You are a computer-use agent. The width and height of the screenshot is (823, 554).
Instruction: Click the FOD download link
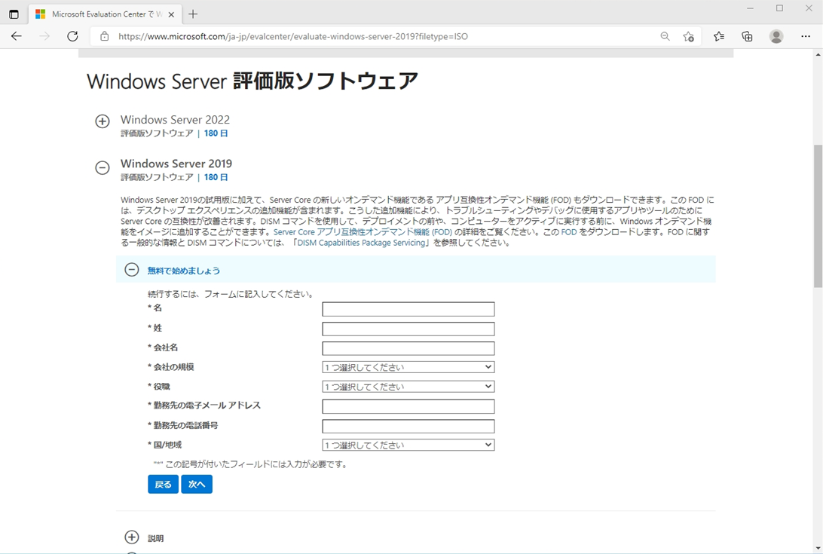point(569,231)
